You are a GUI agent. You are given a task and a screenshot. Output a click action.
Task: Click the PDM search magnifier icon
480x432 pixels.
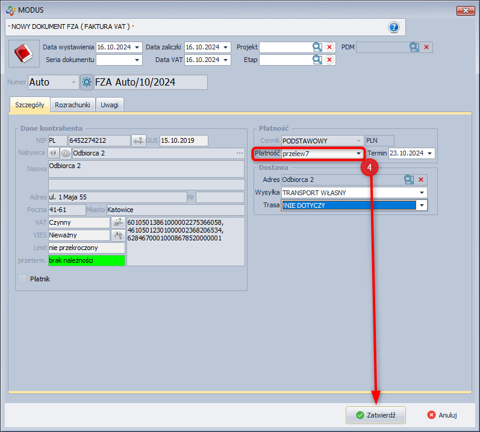pos(414,47)
